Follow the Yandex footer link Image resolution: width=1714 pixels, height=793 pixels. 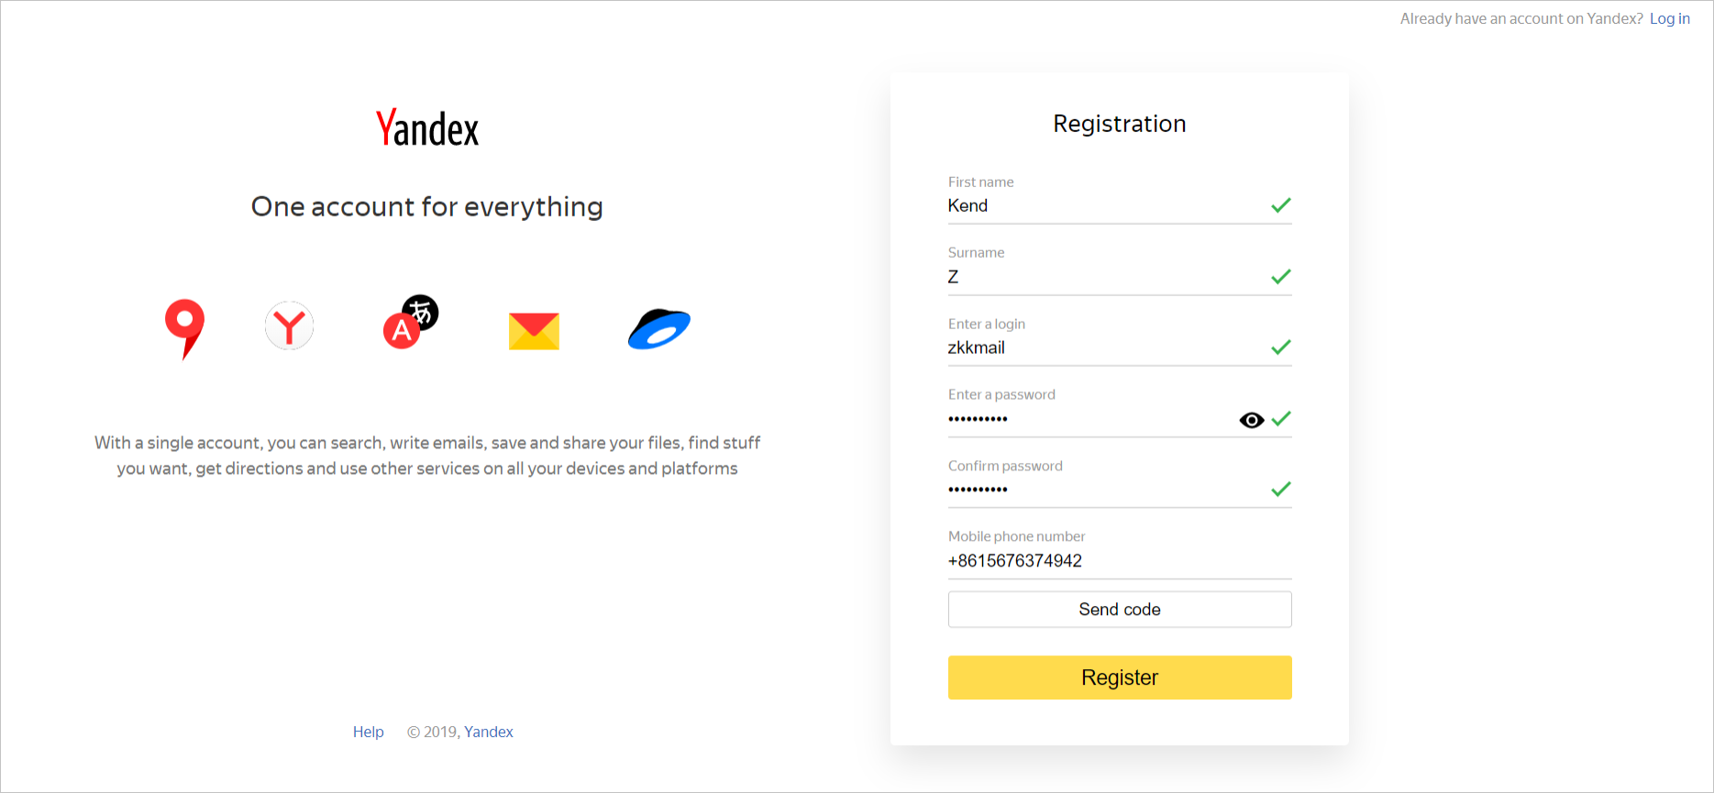pyautogui.click(x=488, y=732)
